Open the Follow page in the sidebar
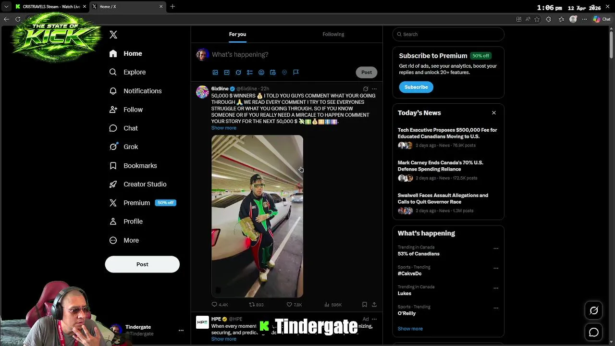Screen dimensions: 615x346 (x=126, y=110)
